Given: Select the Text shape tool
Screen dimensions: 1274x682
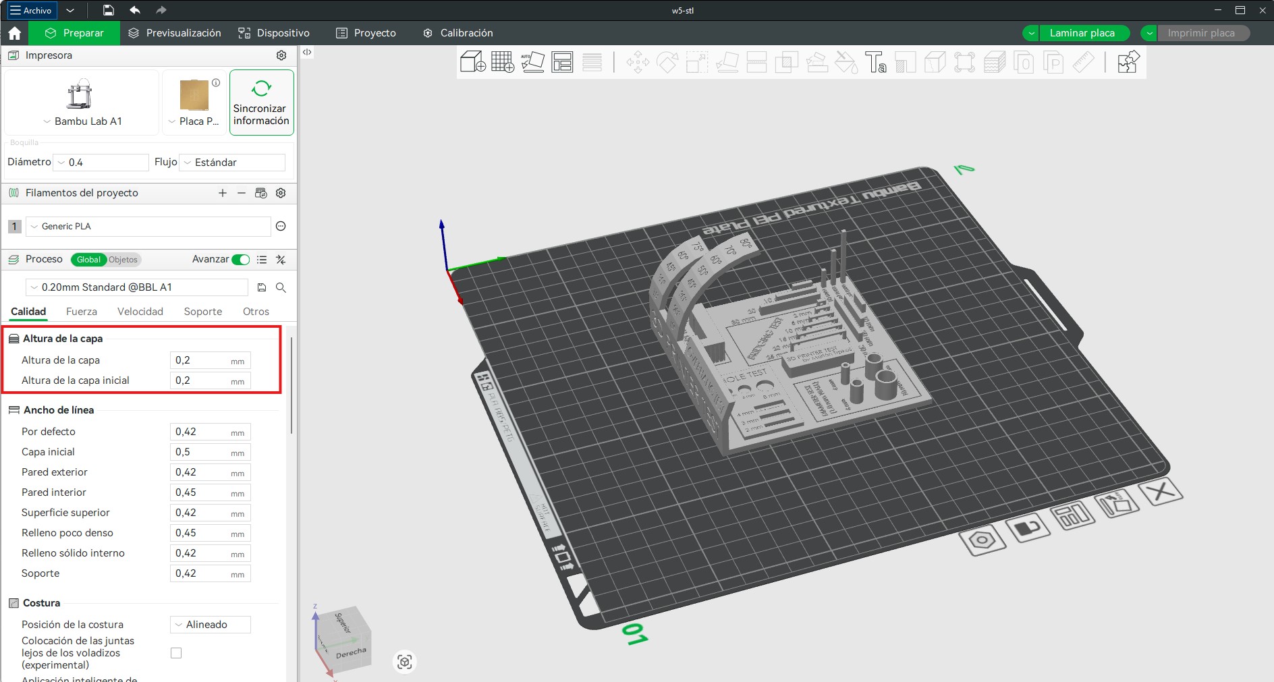Looking at the screenshot, I should pos(876,62).
